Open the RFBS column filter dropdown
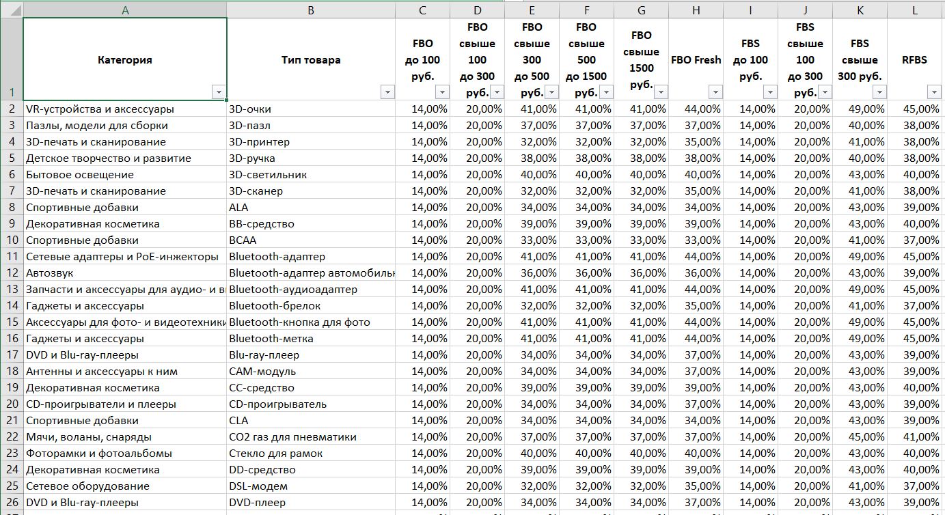Image resolution: width=945 pixels, height=515 pixels. point(934,92)
